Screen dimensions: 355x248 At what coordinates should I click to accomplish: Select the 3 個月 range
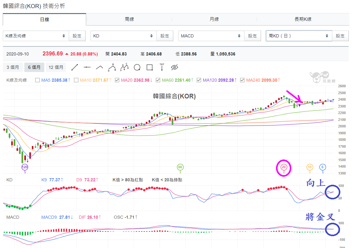point(13,67)
